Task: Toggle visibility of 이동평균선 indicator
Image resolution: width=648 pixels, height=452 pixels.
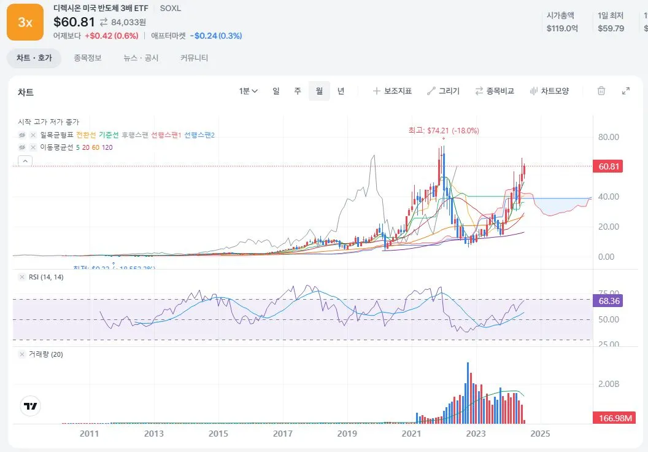Action: click(x=22, y=147)
